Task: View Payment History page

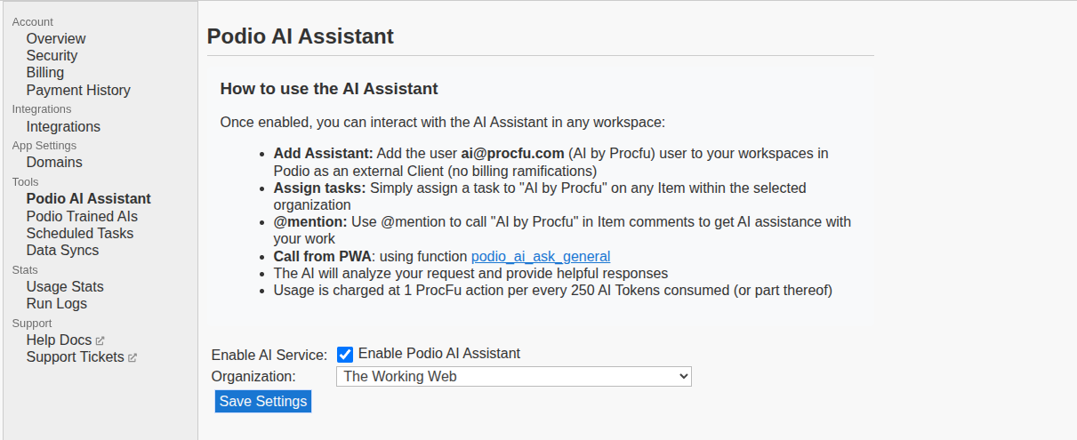Action: click(78, 90)
